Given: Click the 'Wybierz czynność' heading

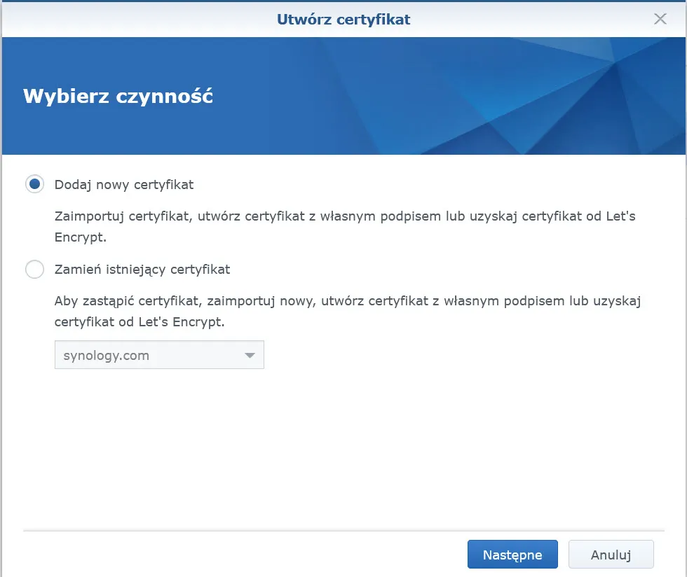Looking at the screenshot, I should [x=118, y=96].
